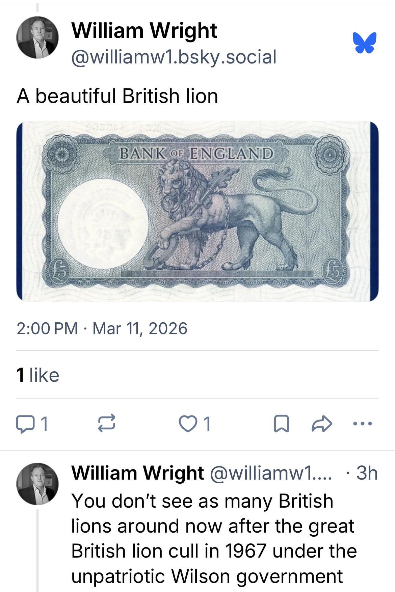
Task: Tap the reply speech bubble icon
Action: (24, 424)
